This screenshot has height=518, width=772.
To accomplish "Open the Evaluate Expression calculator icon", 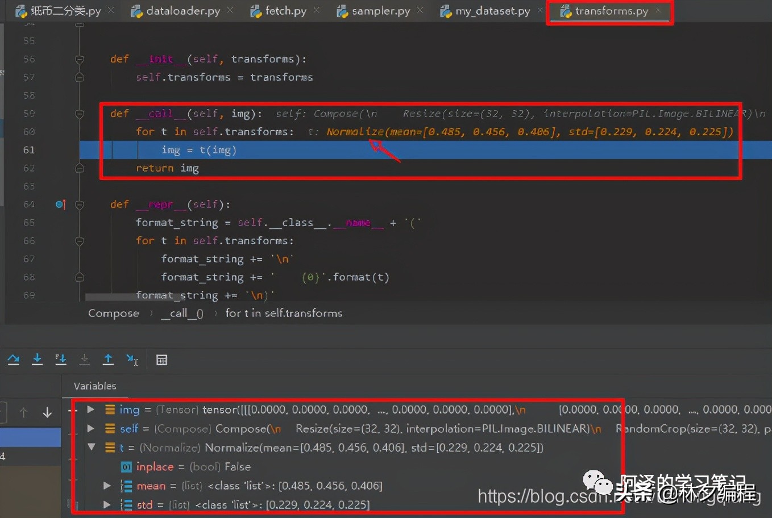I will 162,360.
